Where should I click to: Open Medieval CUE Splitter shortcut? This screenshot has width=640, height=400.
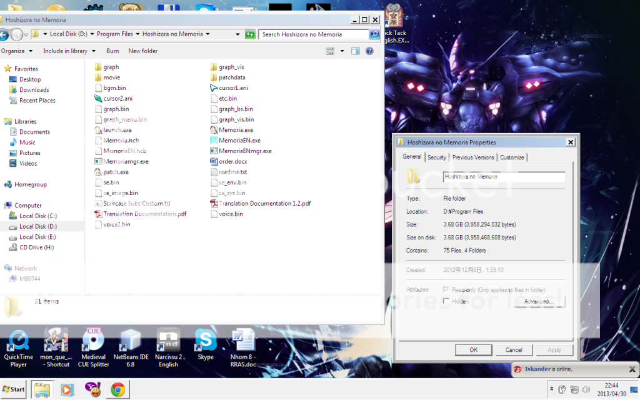[94, 341]
